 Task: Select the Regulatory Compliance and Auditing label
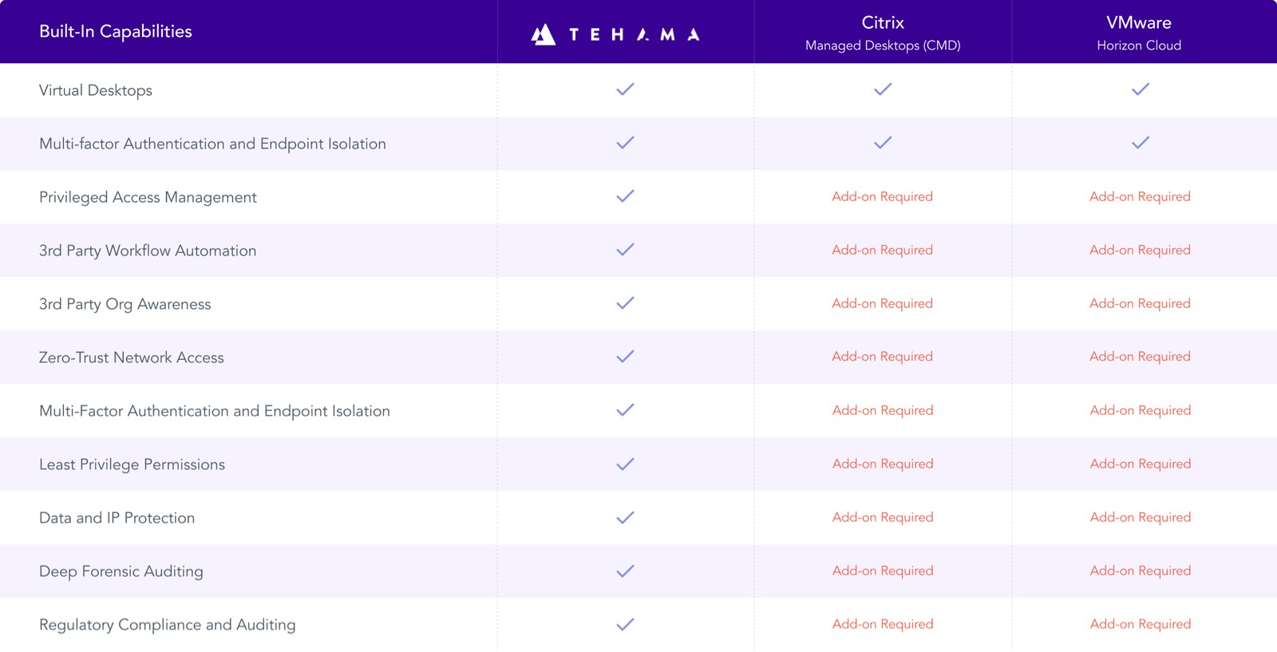coord(168,625)
